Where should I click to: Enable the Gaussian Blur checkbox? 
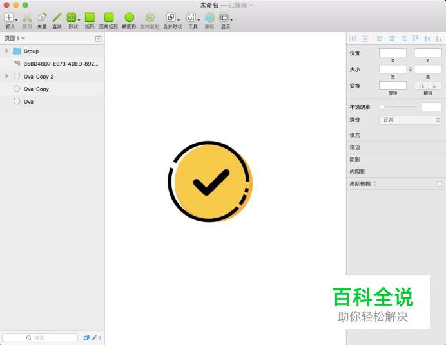point(439,183)
